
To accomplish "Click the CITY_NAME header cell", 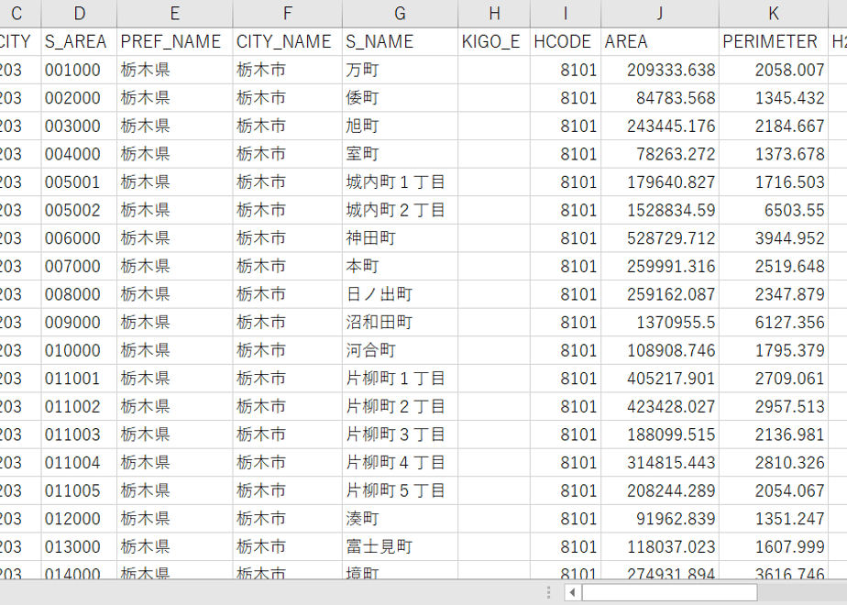I will [288, 41].
